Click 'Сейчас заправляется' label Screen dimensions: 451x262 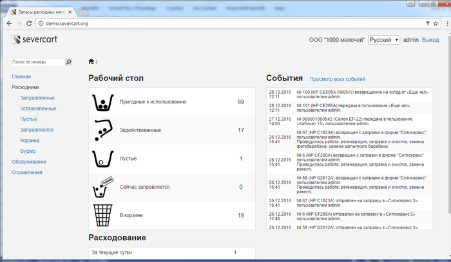(x=145, y=187)
